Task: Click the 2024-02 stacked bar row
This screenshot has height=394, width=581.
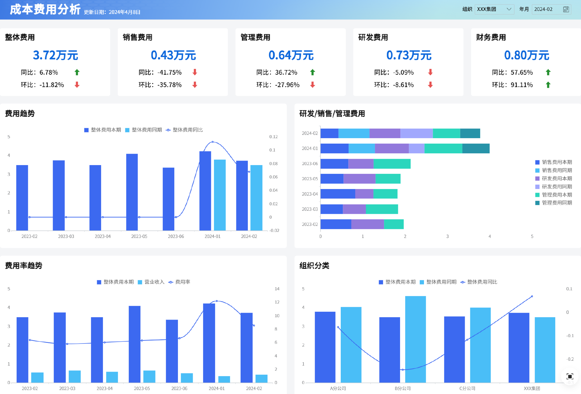Action: pos(400,133)
